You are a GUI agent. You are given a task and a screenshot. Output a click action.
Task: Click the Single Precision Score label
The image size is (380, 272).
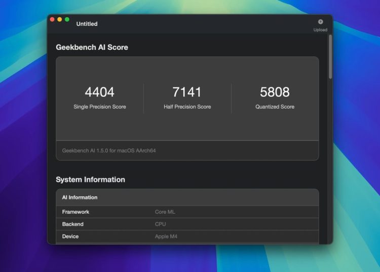(x=99, y=107)
